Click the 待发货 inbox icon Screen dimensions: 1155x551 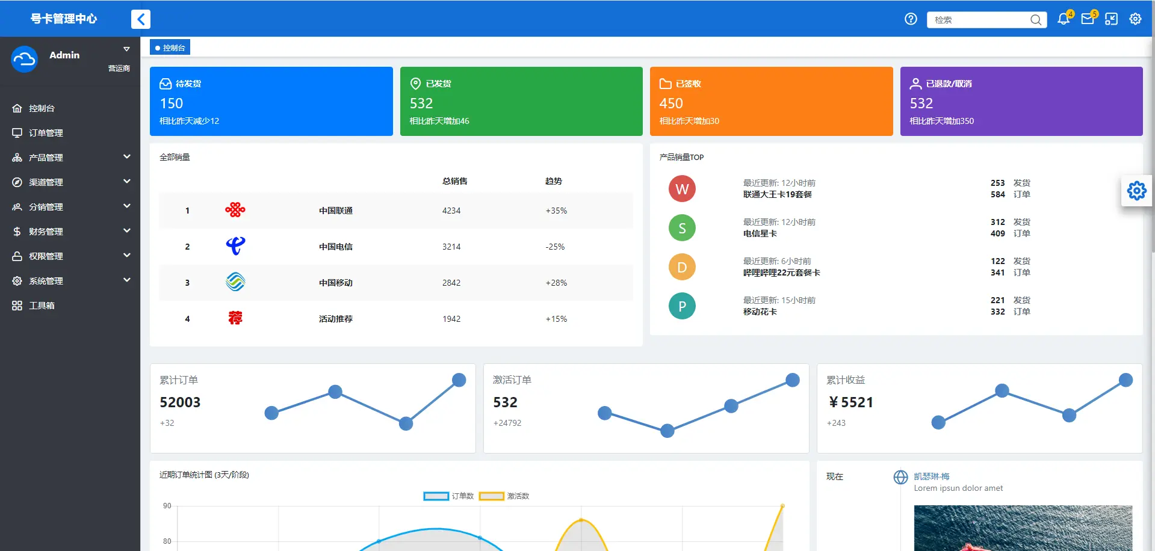coord(166,84)
